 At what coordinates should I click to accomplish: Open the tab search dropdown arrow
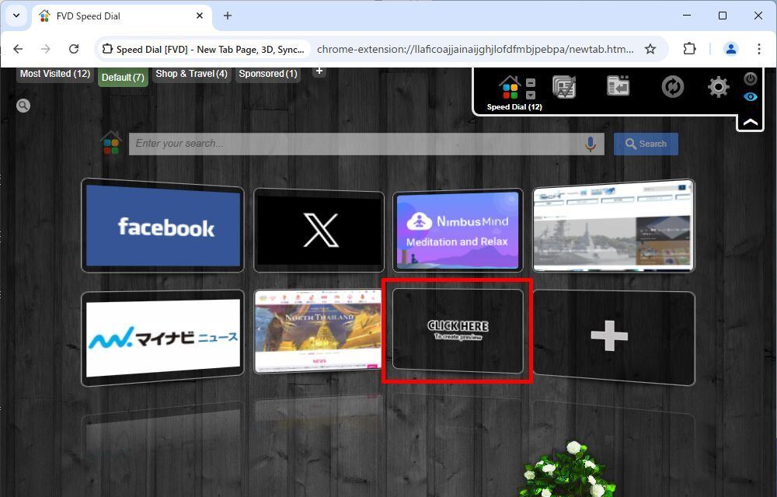click(x=16, y=16)
